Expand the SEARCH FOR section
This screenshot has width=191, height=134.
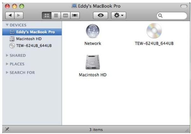tap(7, 73)
